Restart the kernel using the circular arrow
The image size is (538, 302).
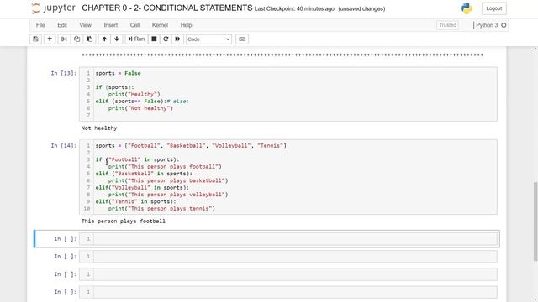click(x=166, y=39)
